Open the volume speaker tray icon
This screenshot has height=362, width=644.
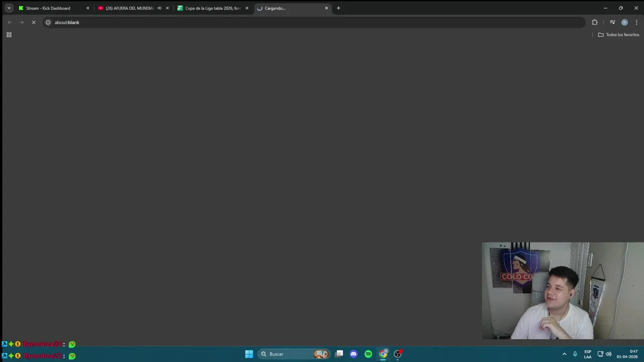pos(609,354)
